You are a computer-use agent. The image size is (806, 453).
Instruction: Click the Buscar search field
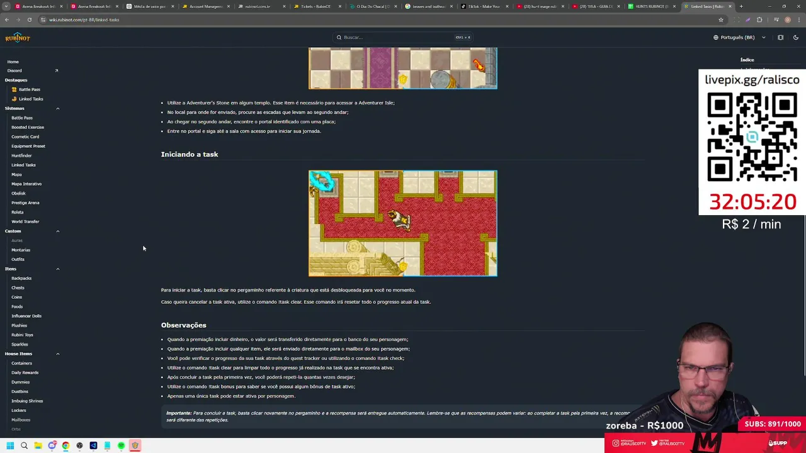tap(403, 37)
